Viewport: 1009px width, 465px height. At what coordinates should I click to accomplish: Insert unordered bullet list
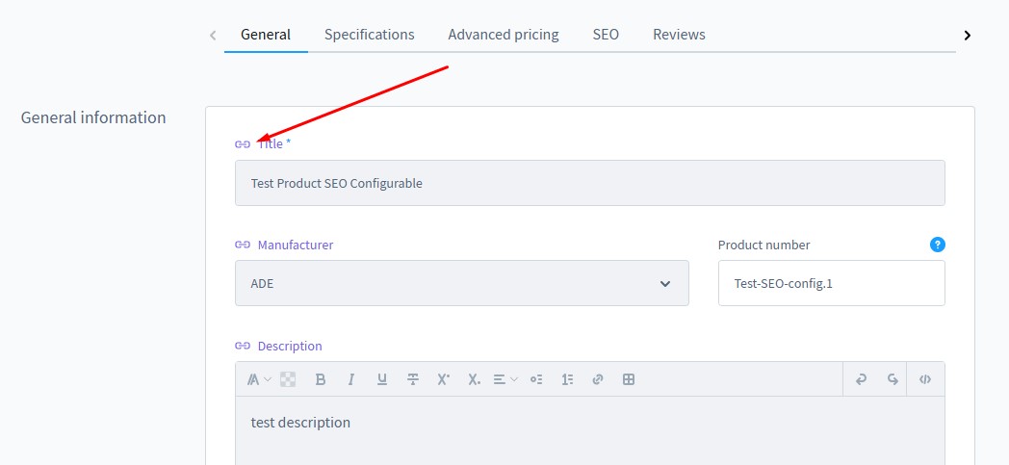(536, 379)
